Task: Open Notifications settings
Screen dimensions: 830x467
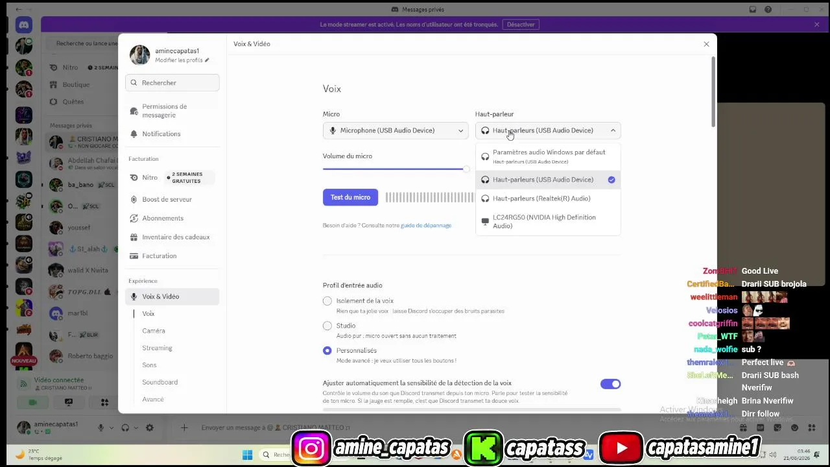Action: [172, 134]
